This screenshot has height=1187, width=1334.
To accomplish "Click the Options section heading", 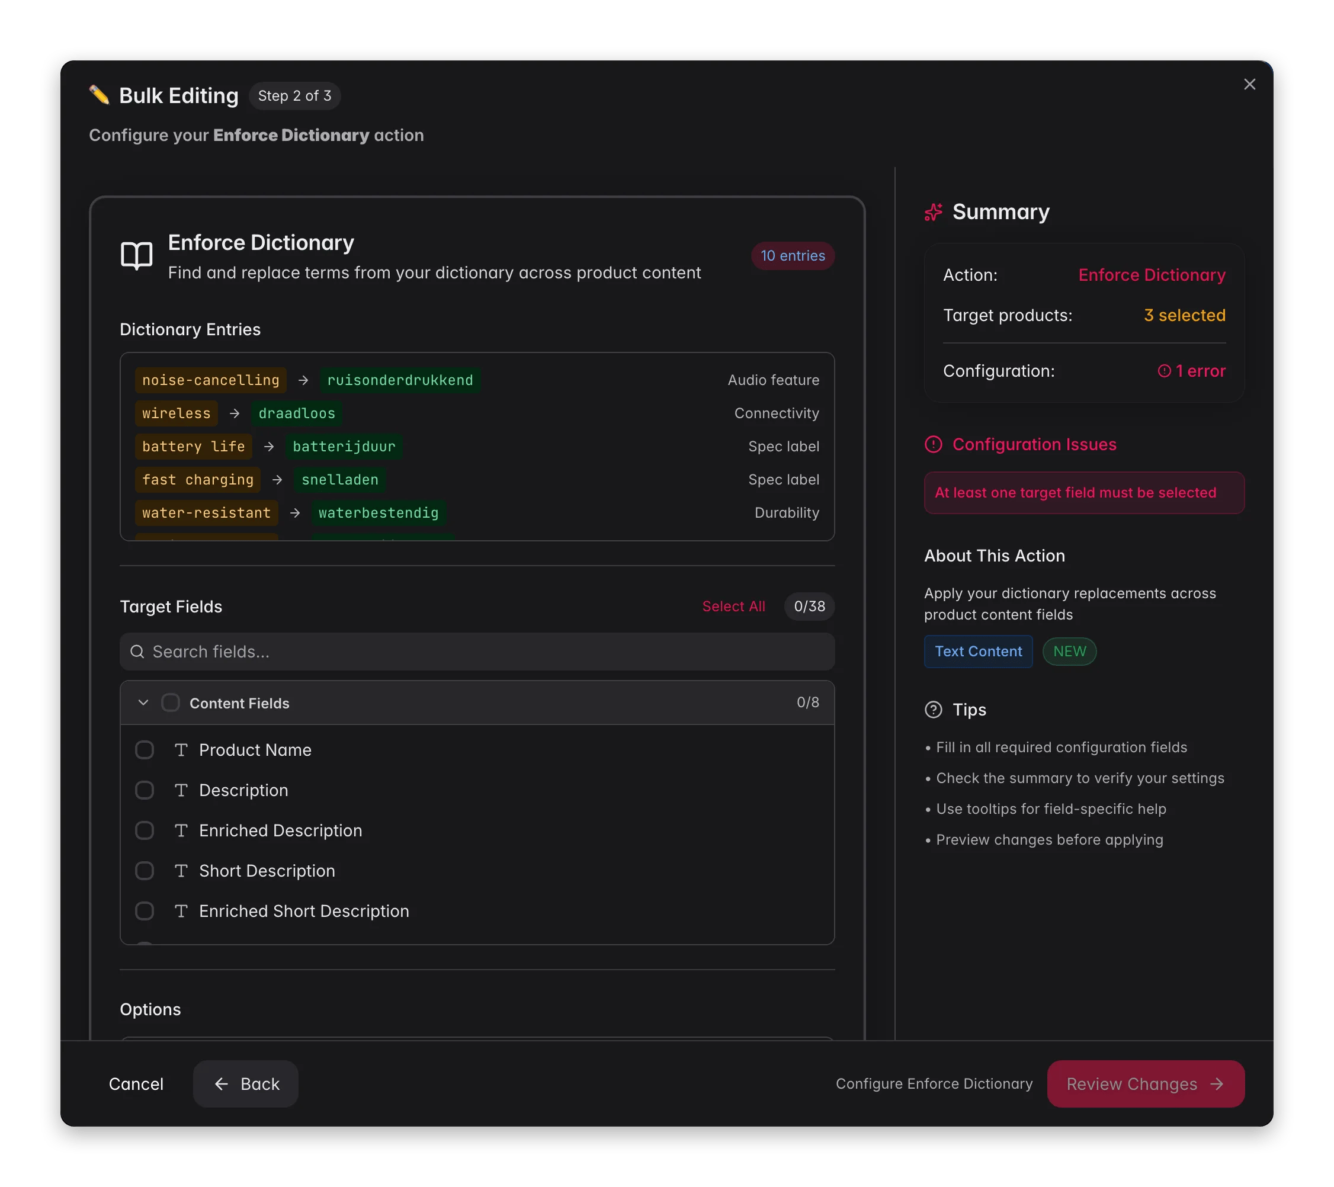I will click(x=150, y=1009).
